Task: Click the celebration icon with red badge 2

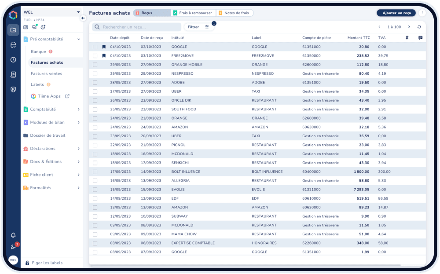Action: coord(13,246)
